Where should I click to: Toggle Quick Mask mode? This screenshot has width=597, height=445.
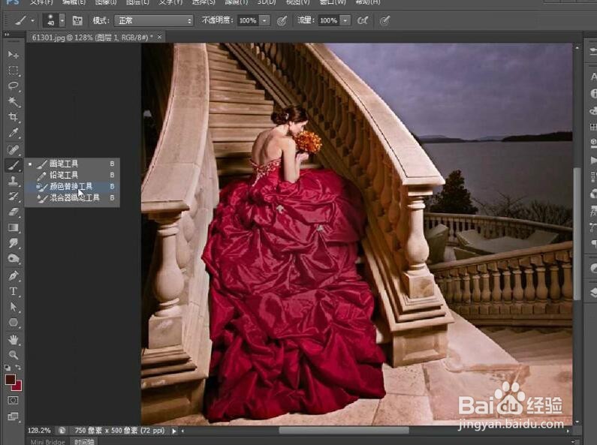pyautogui.click(x=13, y=400)
